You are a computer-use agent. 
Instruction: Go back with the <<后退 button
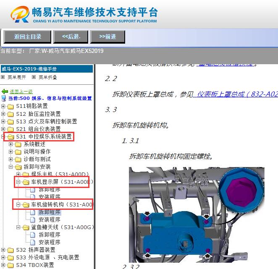click(71, 37)
